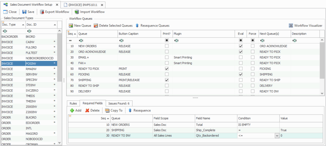Screen dimensions: 326x146
Task: Click the green Add plus icon
Action: (72, 111)
